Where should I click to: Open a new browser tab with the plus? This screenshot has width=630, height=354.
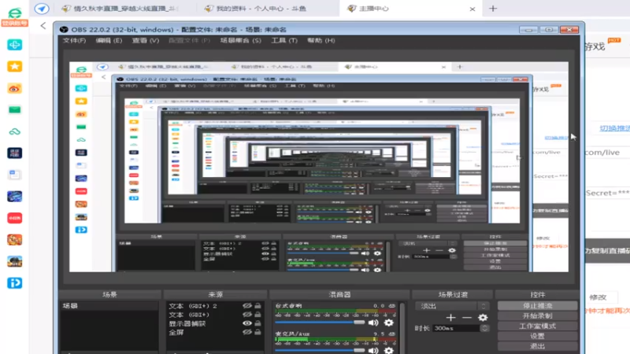pos(493,9)
